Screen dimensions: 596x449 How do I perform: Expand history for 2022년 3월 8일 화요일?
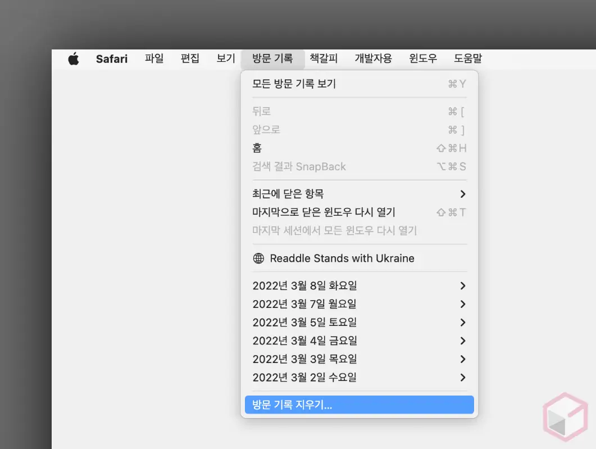click(x=359, y=286)
